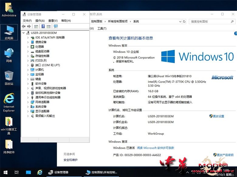Click the 更改设置 link

click(x=218, y=116)
